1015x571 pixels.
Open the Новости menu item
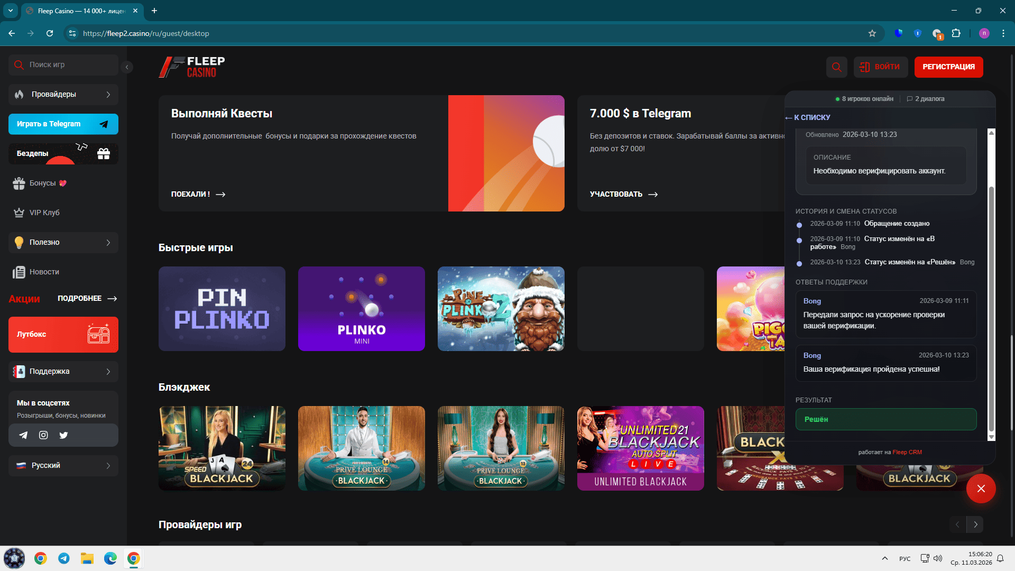pos(44,272)
